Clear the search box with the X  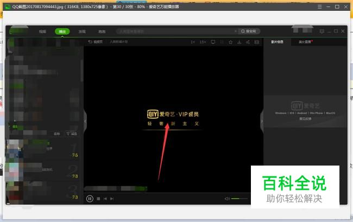click(236, 31)
